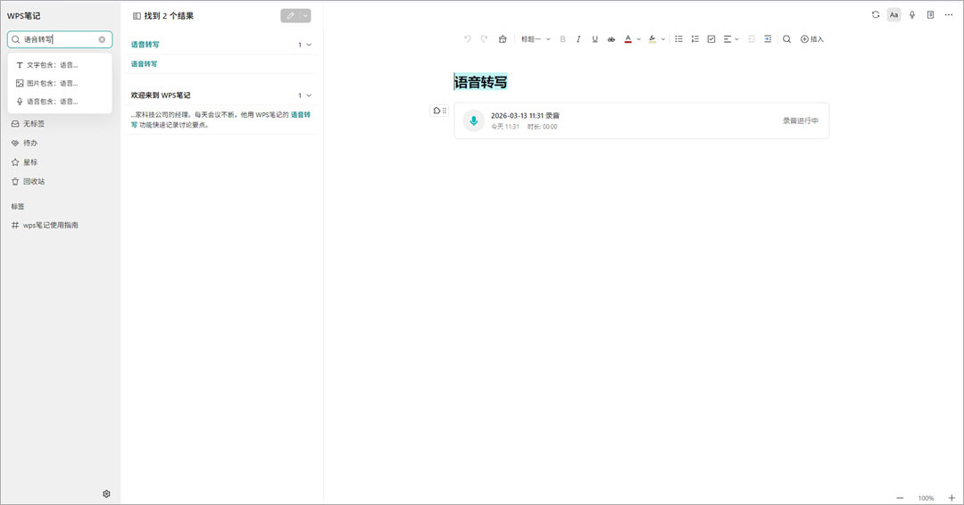Viewport: 964px width, 505px height.
Task: Toggle underline formatting
Action: point(594,38)
